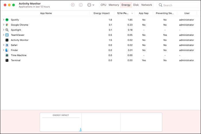Switch to the Memory tab
201x134 pixels.
click(114, 5)
